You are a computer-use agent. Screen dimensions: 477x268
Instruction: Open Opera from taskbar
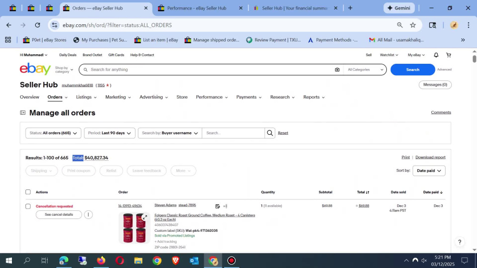(x=120, y=260)
